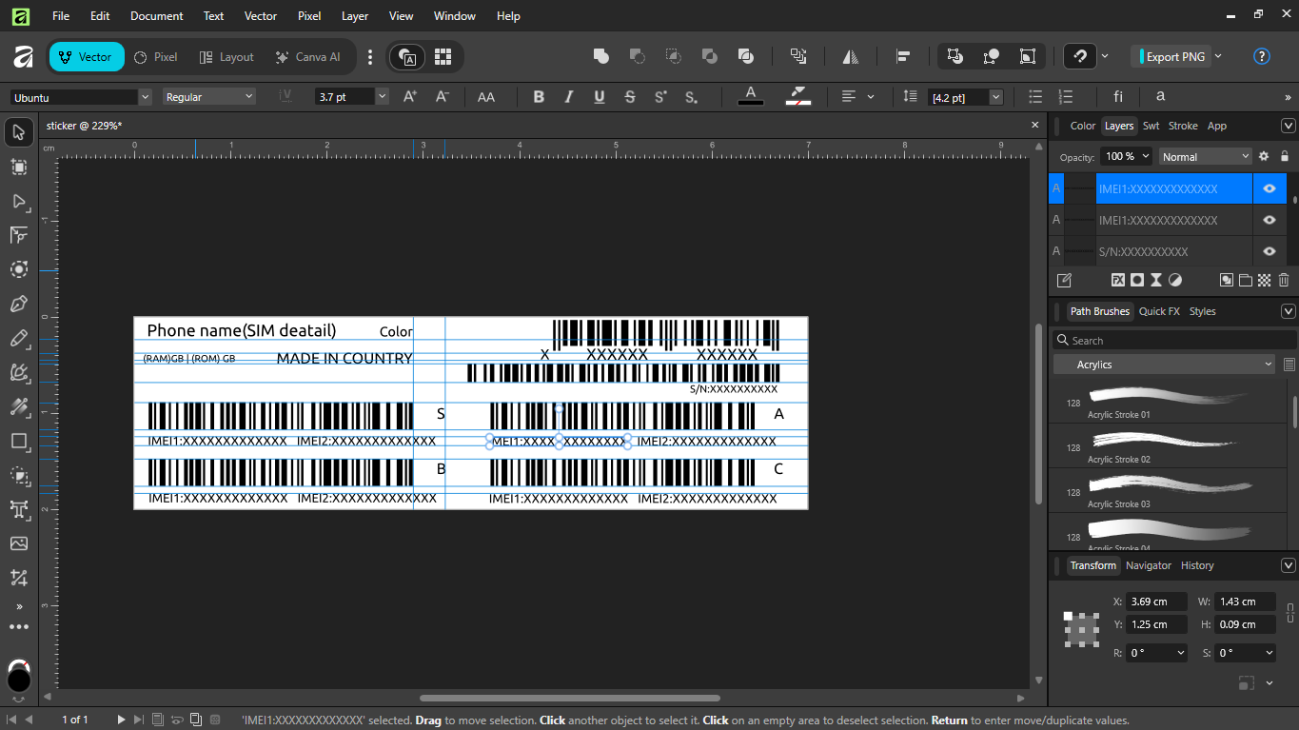Click the Flip Horizontal icon

coord(852,57)
